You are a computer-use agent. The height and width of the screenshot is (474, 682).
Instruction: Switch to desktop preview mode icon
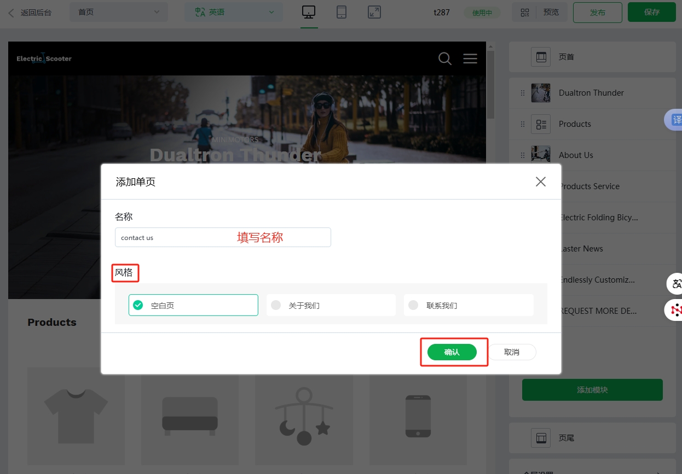pyautogui.click(x=309, y=13)
